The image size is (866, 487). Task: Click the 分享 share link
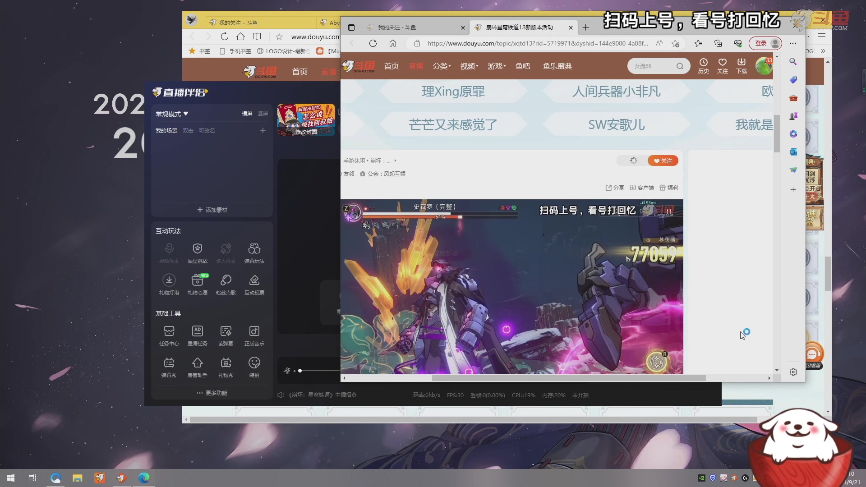coord(615,188)
